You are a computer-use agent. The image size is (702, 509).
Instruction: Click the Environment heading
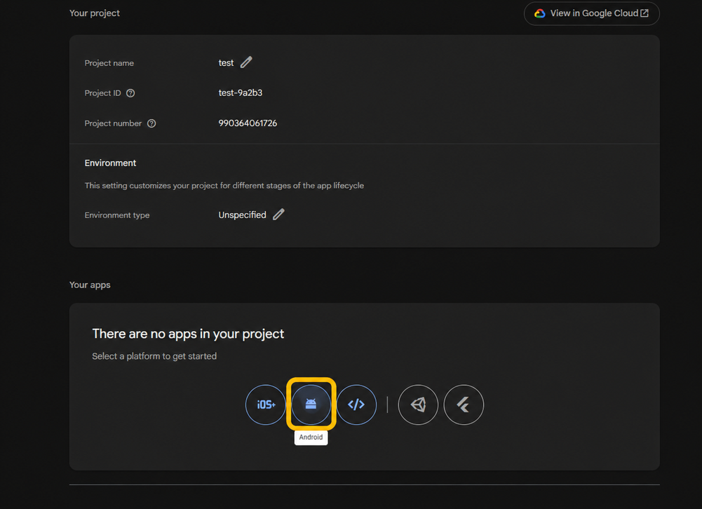click(110, 163)
